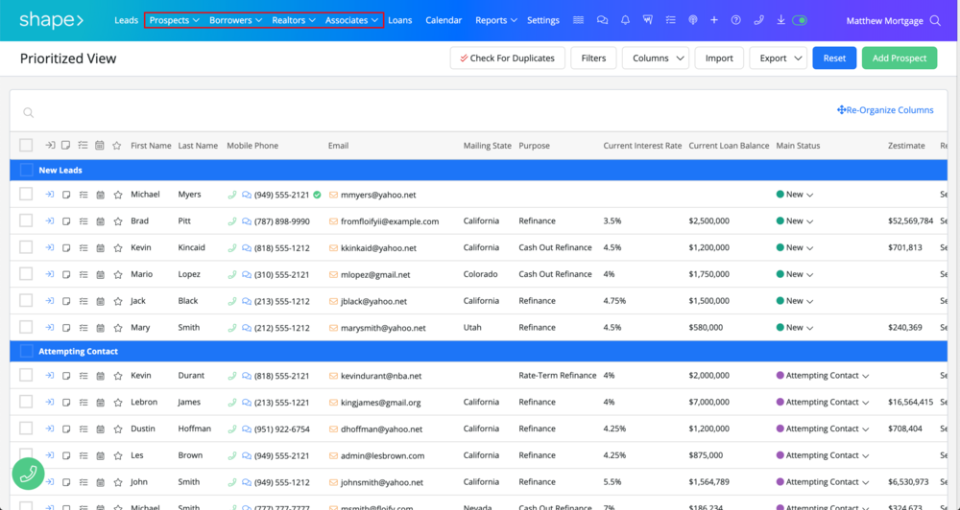
Task: Click the green floating phone call button
Action: [x=28, y=474]
